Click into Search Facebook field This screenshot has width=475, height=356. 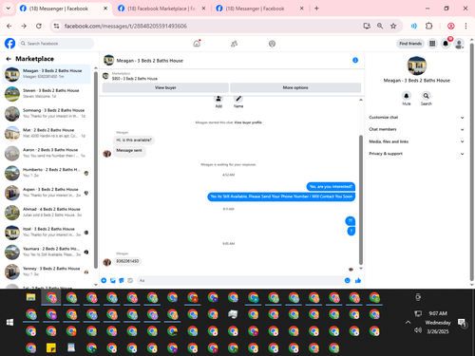(56, 44)
